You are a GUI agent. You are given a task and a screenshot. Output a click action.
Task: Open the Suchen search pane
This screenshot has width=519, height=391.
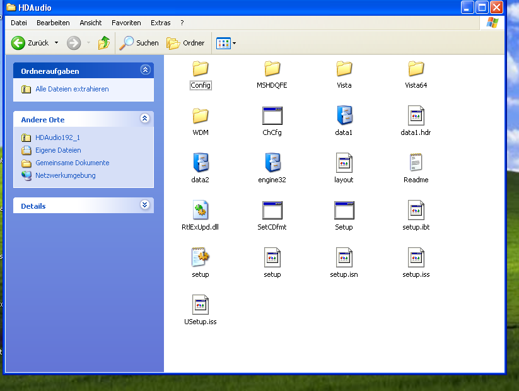139,43
